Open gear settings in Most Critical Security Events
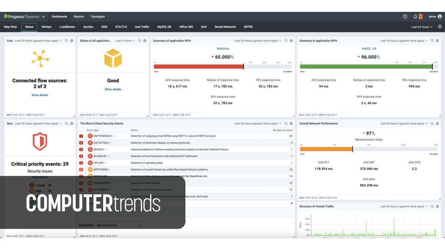 tap(291, 124)
